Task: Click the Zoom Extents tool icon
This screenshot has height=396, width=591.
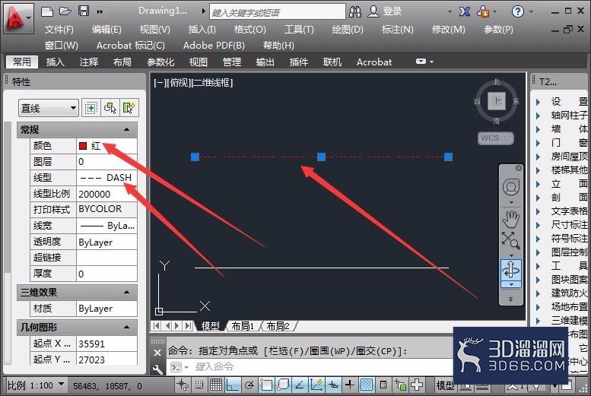Action: (510, 240)
